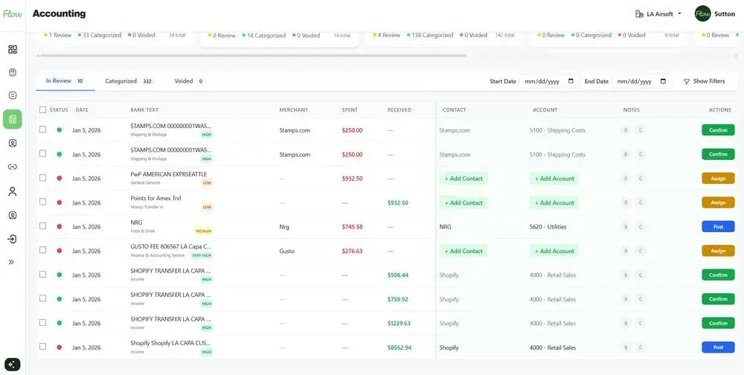The height and width of the screenshot is (375, 744).
Task: Click the Start Date input field
Action: coord(549,81)
